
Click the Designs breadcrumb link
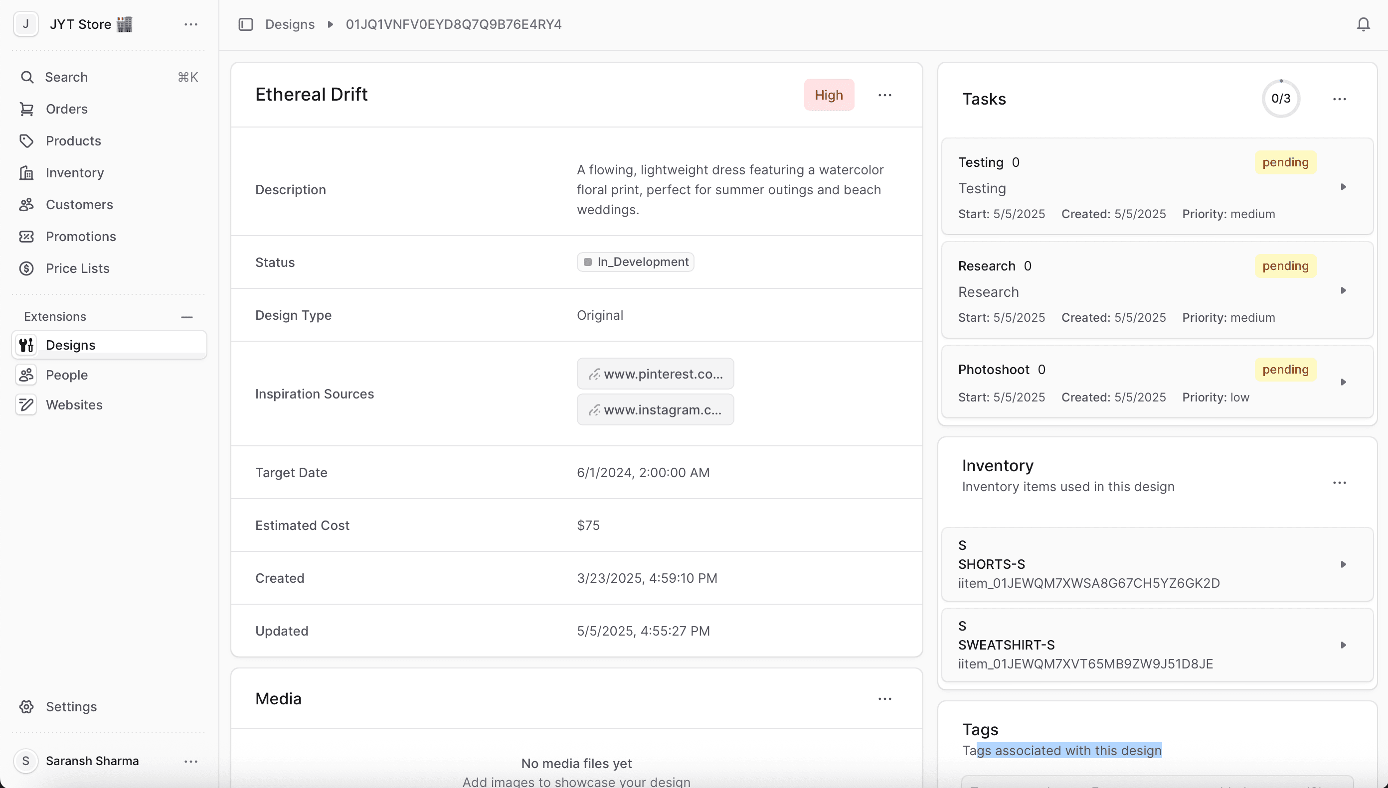290,24
